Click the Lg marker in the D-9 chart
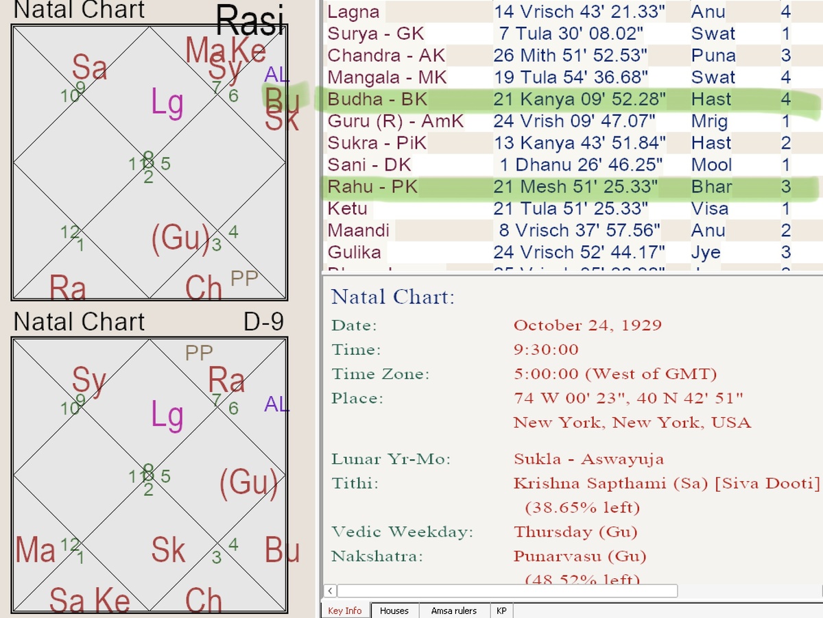The height and width of the screenshot is (618, 823). click(167, 415)
